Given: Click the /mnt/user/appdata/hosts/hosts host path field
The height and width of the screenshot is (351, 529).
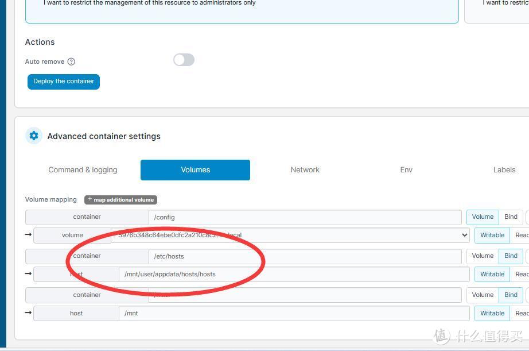Looking at the screenshot, I should [x=307, y=274].
